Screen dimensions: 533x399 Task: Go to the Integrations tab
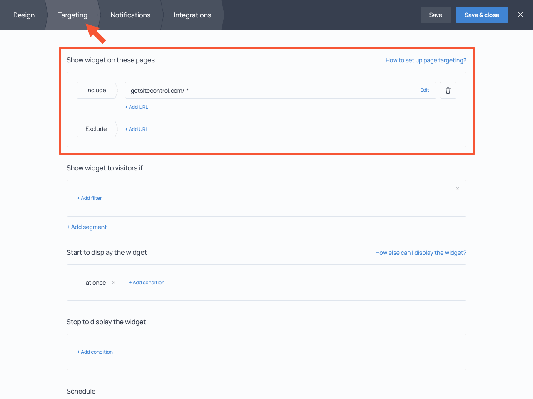click(192, 15)
